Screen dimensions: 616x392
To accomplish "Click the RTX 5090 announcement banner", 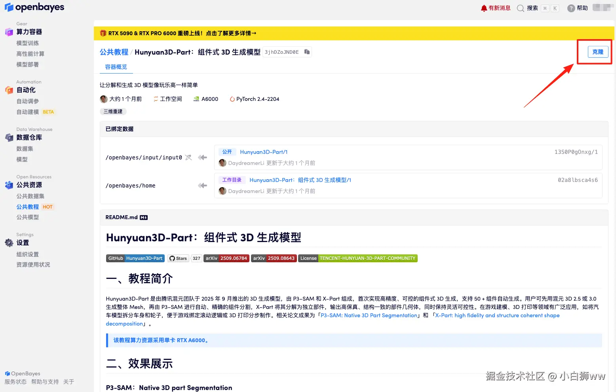I will tap(354, 33).
